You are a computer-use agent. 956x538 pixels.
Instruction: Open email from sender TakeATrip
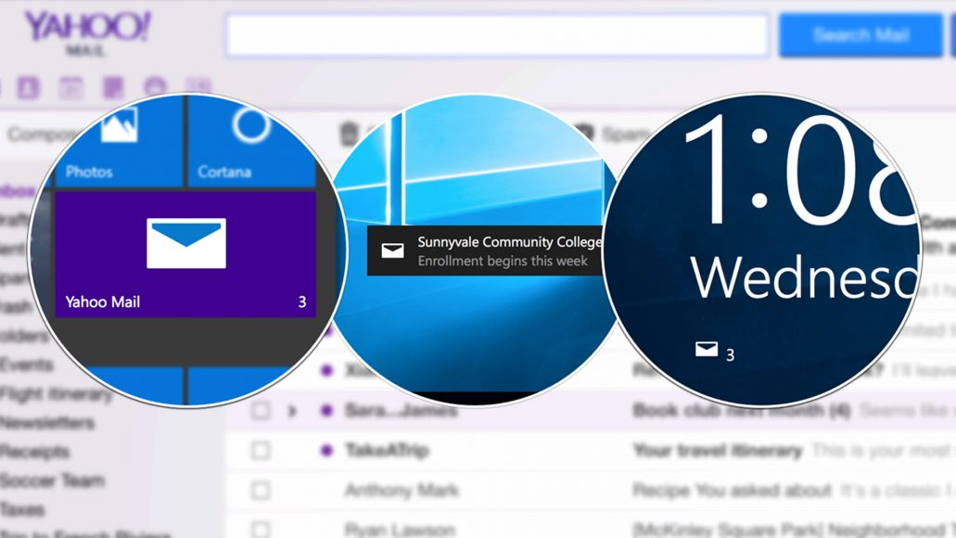(388, 451)
